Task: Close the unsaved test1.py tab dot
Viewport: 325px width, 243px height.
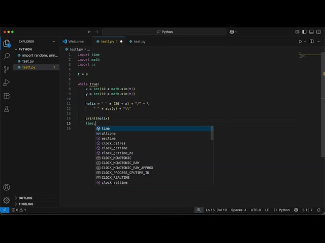Action: 121,42
